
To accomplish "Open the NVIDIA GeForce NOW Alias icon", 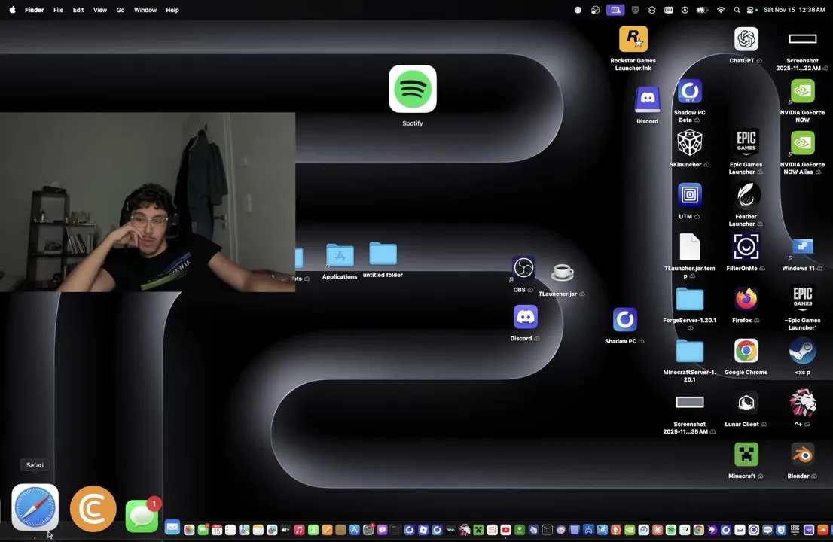I will tap(802, 143).
